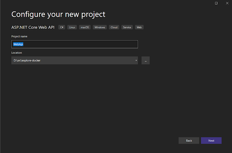Click the Project name label
Screen dimensions: 232x153
[19, 36]
